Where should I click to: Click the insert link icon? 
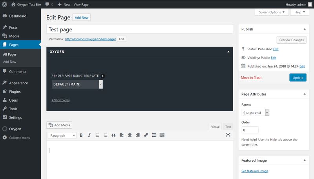pyautogui.click(x=146, y=135)
